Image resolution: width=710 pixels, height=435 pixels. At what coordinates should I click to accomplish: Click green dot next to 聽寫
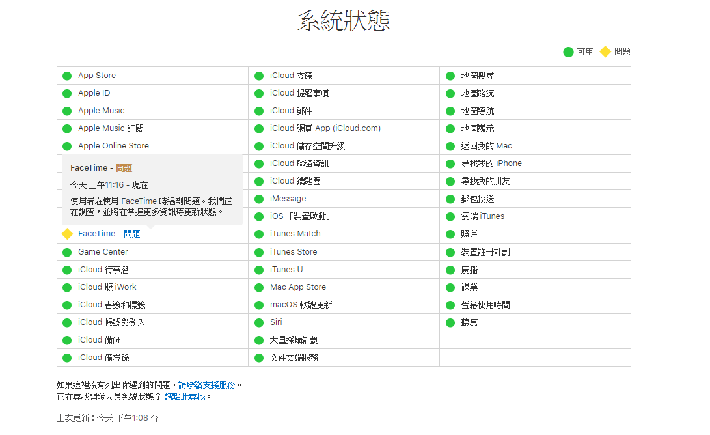click(x=450, y=322)
